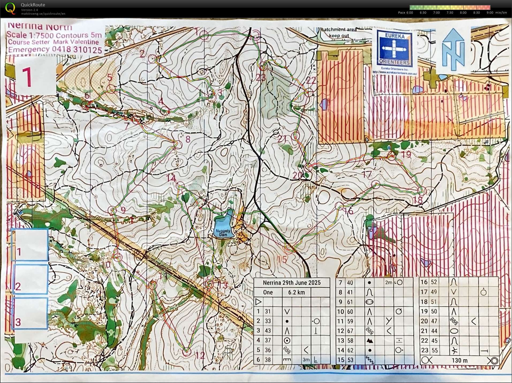The height and width of the screenshot is (383, 512).
Task: Click the 'Nerrina 29th June 2025' header cell
Action: click(x=291, y=283)
